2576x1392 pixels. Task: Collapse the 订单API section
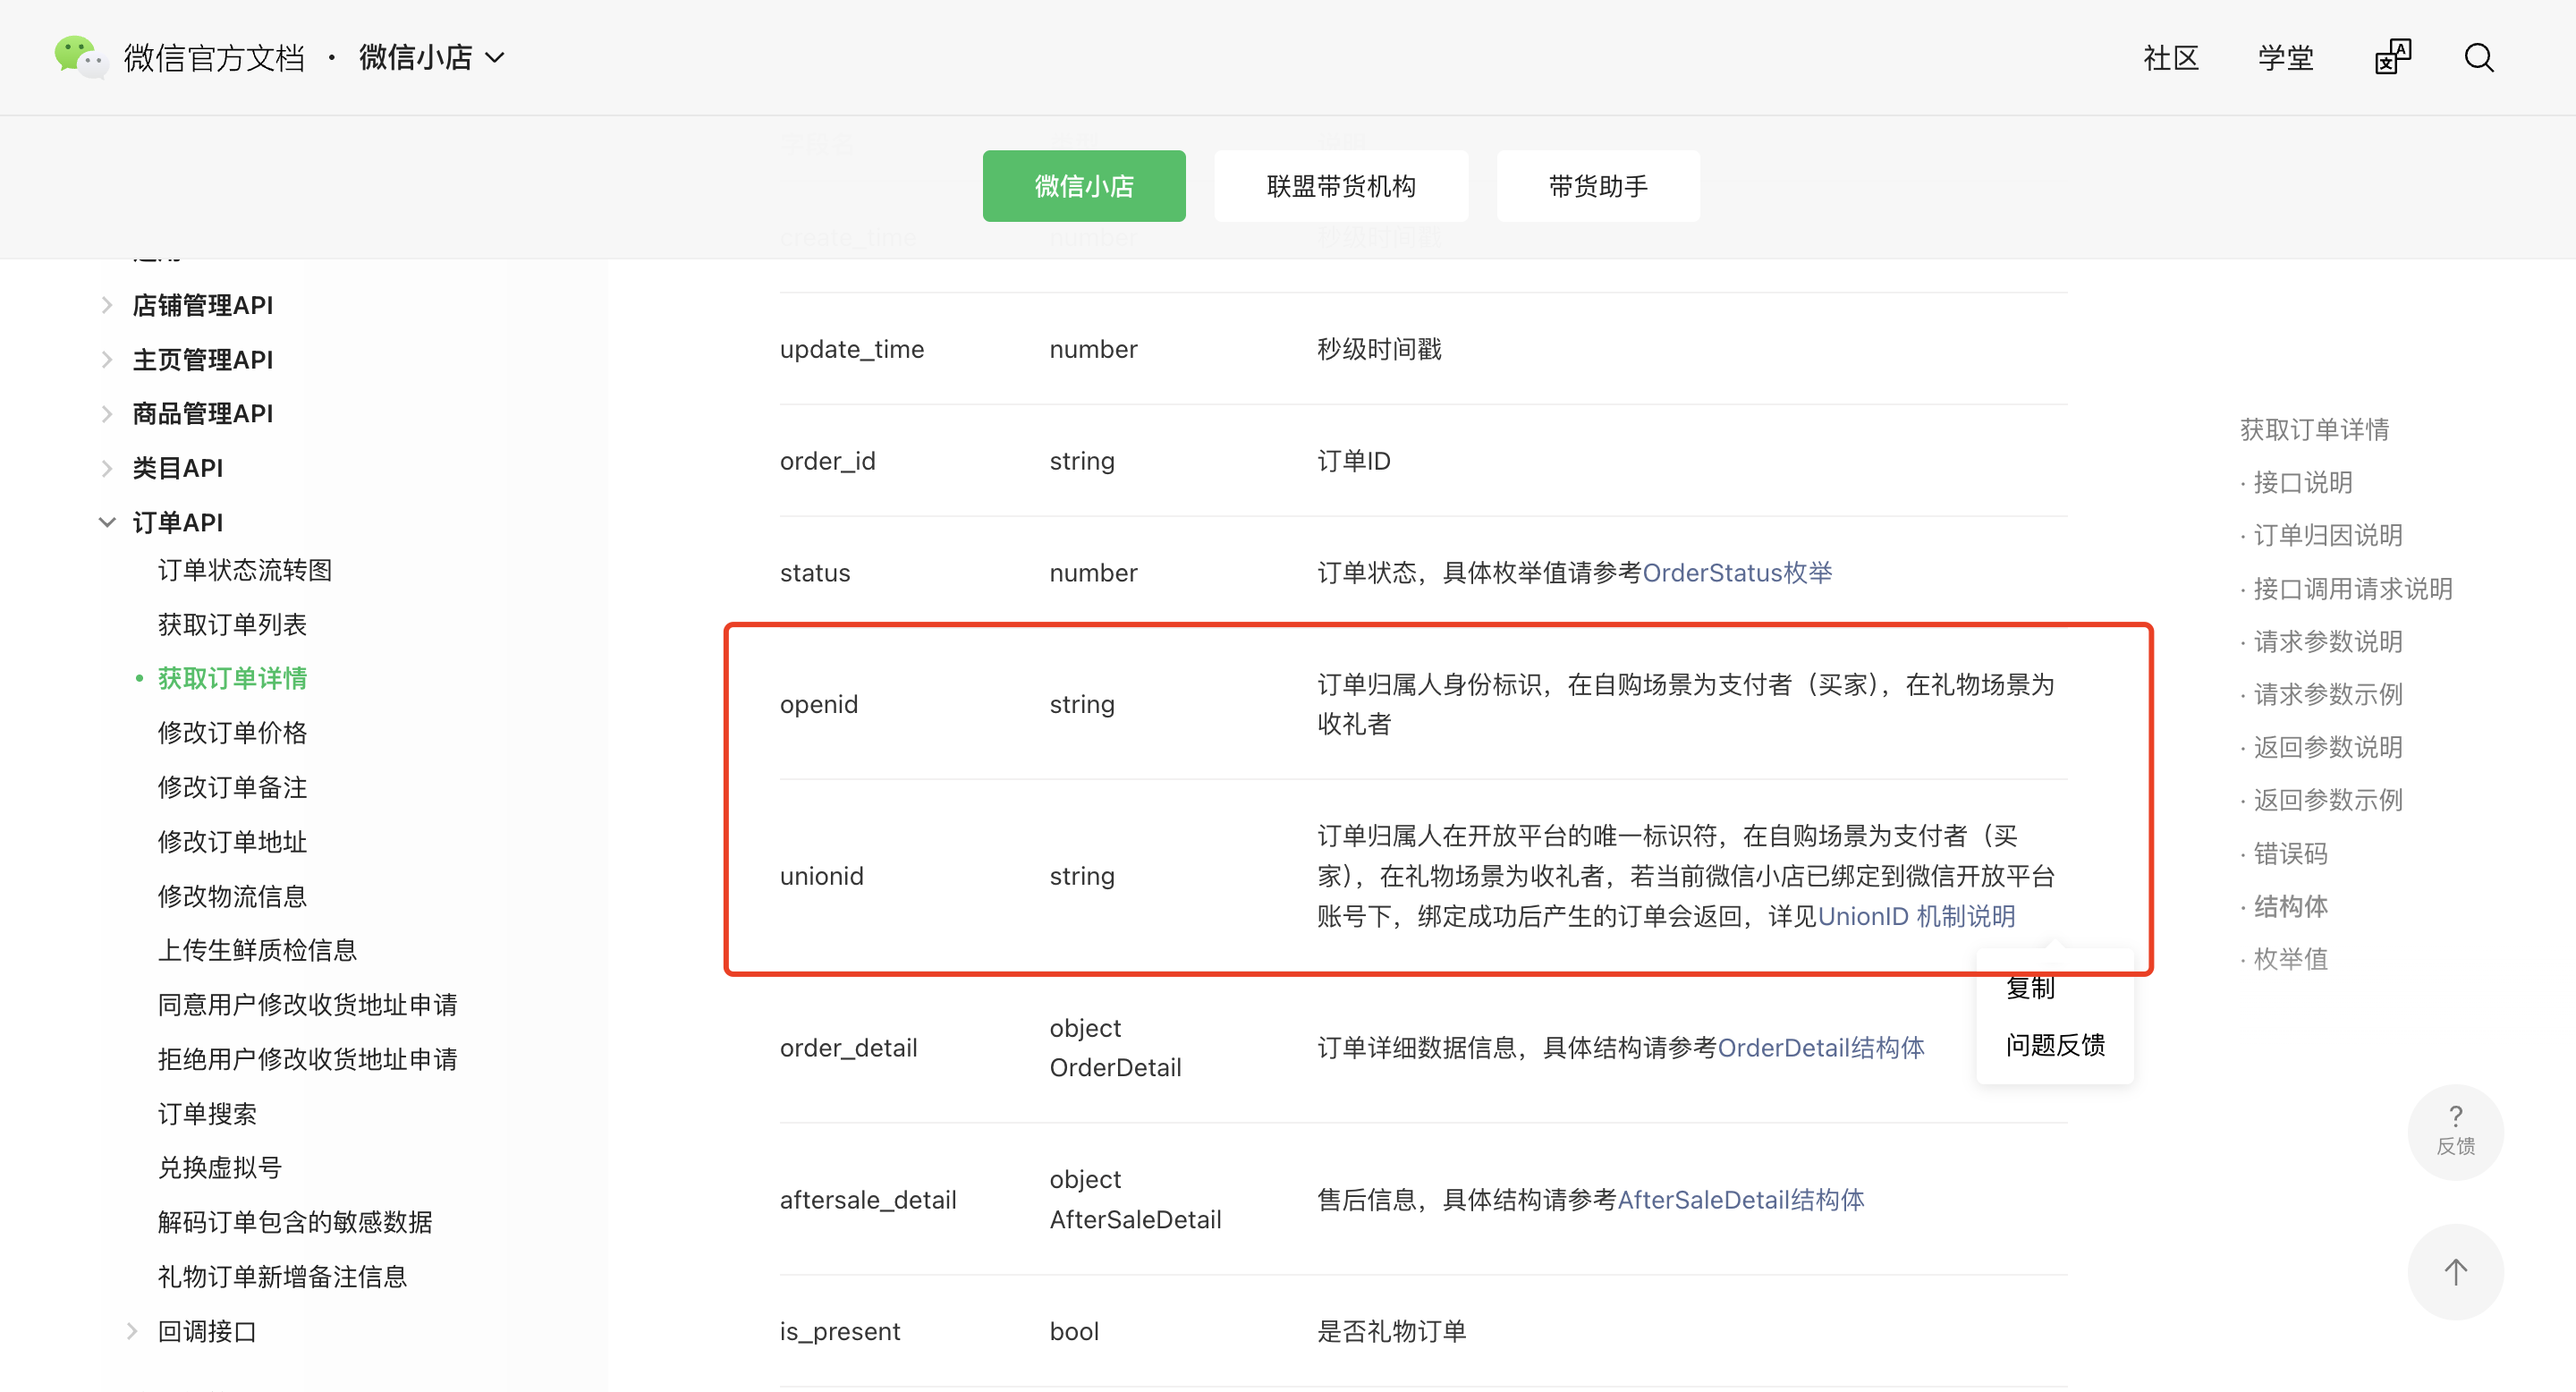pyautogui.click(x=108, y=522)
